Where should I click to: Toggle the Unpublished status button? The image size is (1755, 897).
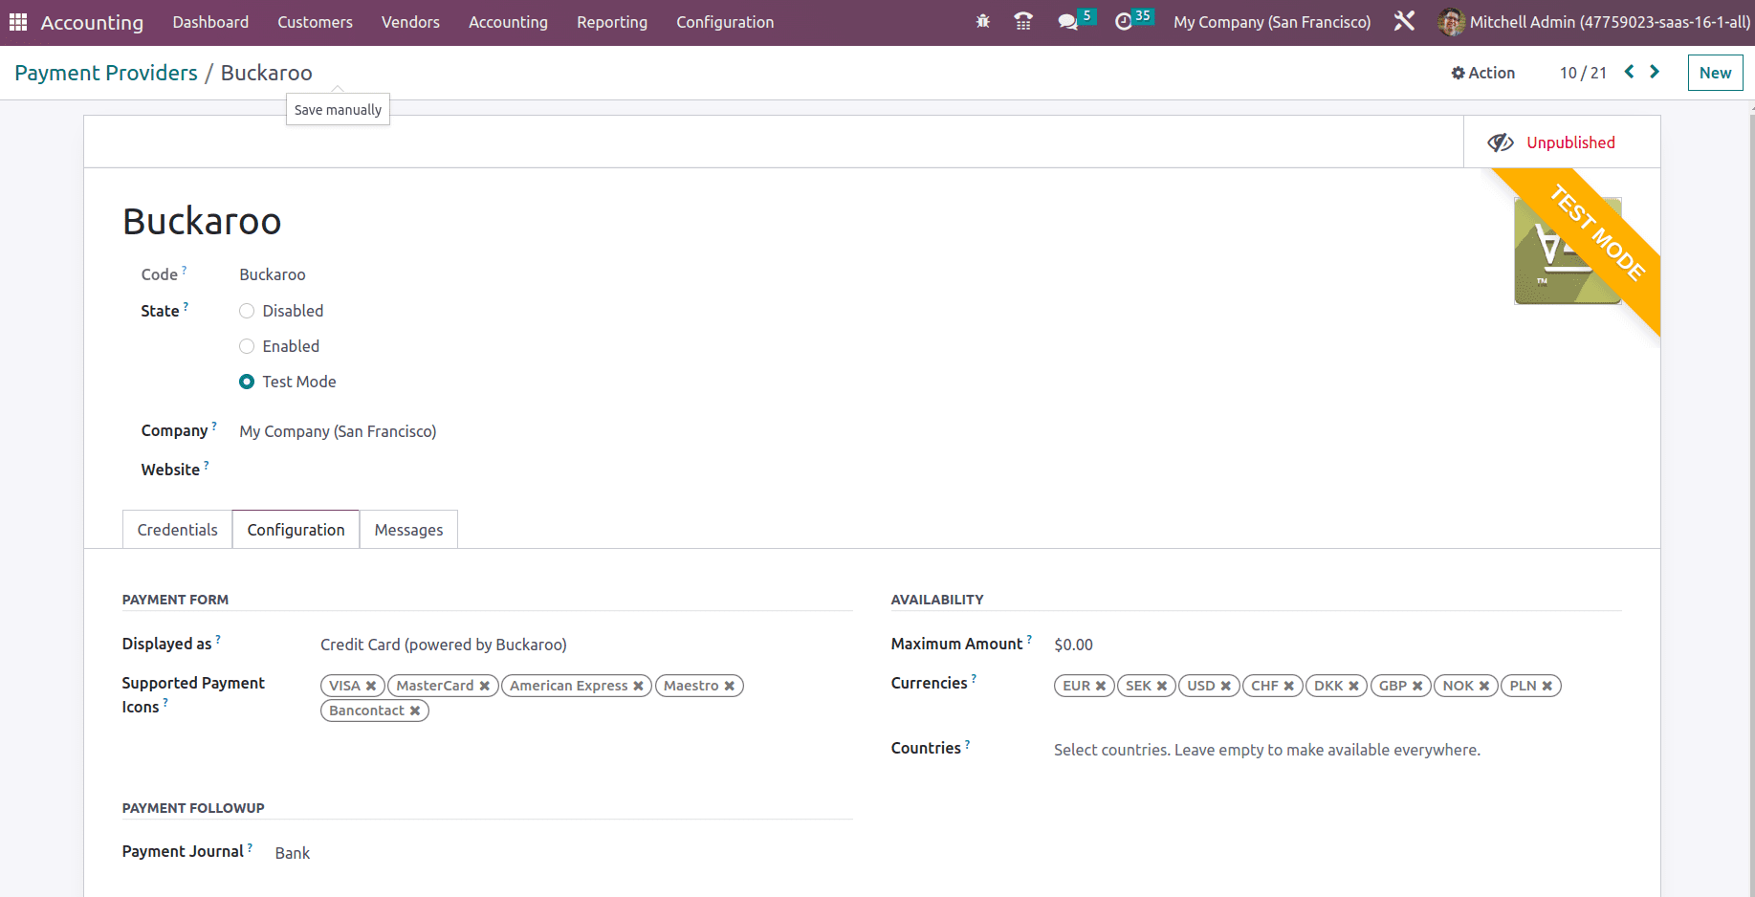pyautogui.click(x=1562, y=142)
